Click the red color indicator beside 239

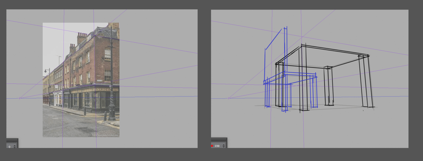tap(212, 146)
